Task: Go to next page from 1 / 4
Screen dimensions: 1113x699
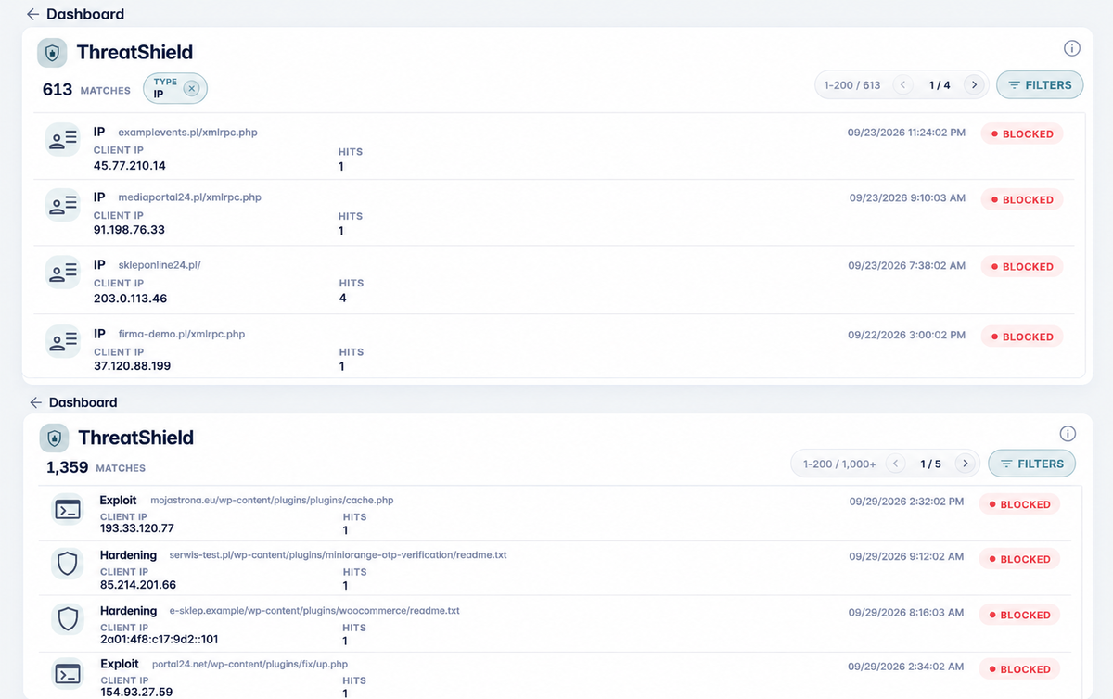Action: pyautogui.click(x=973, y=84)
